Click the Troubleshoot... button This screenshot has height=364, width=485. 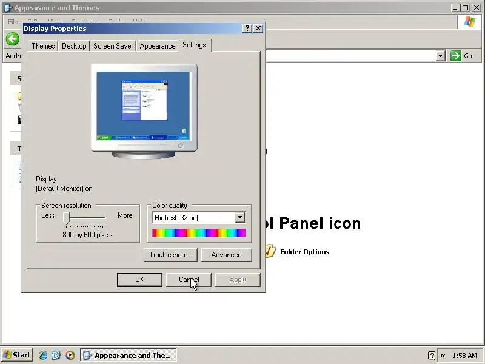pos(170,255)
